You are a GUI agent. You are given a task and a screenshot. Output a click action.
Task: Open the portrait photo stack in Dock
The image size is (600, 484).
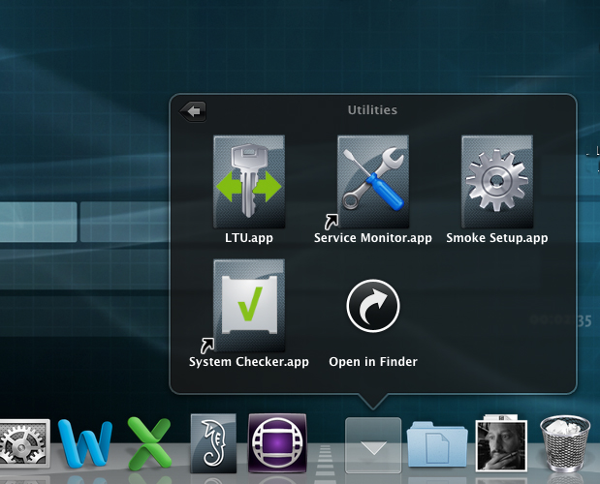(501, 443)
